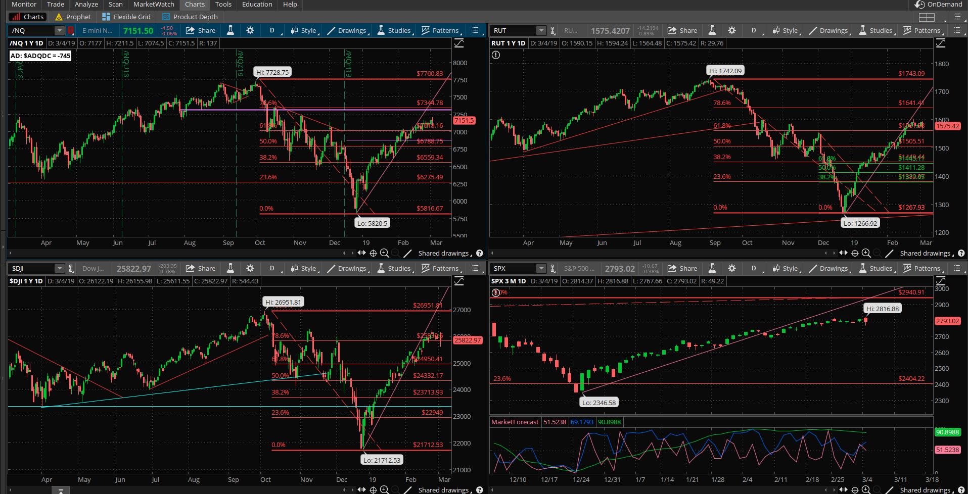
Task: Toggle the price-axis scale icon on /NQ chart
Action: click(x=458, y=43)
